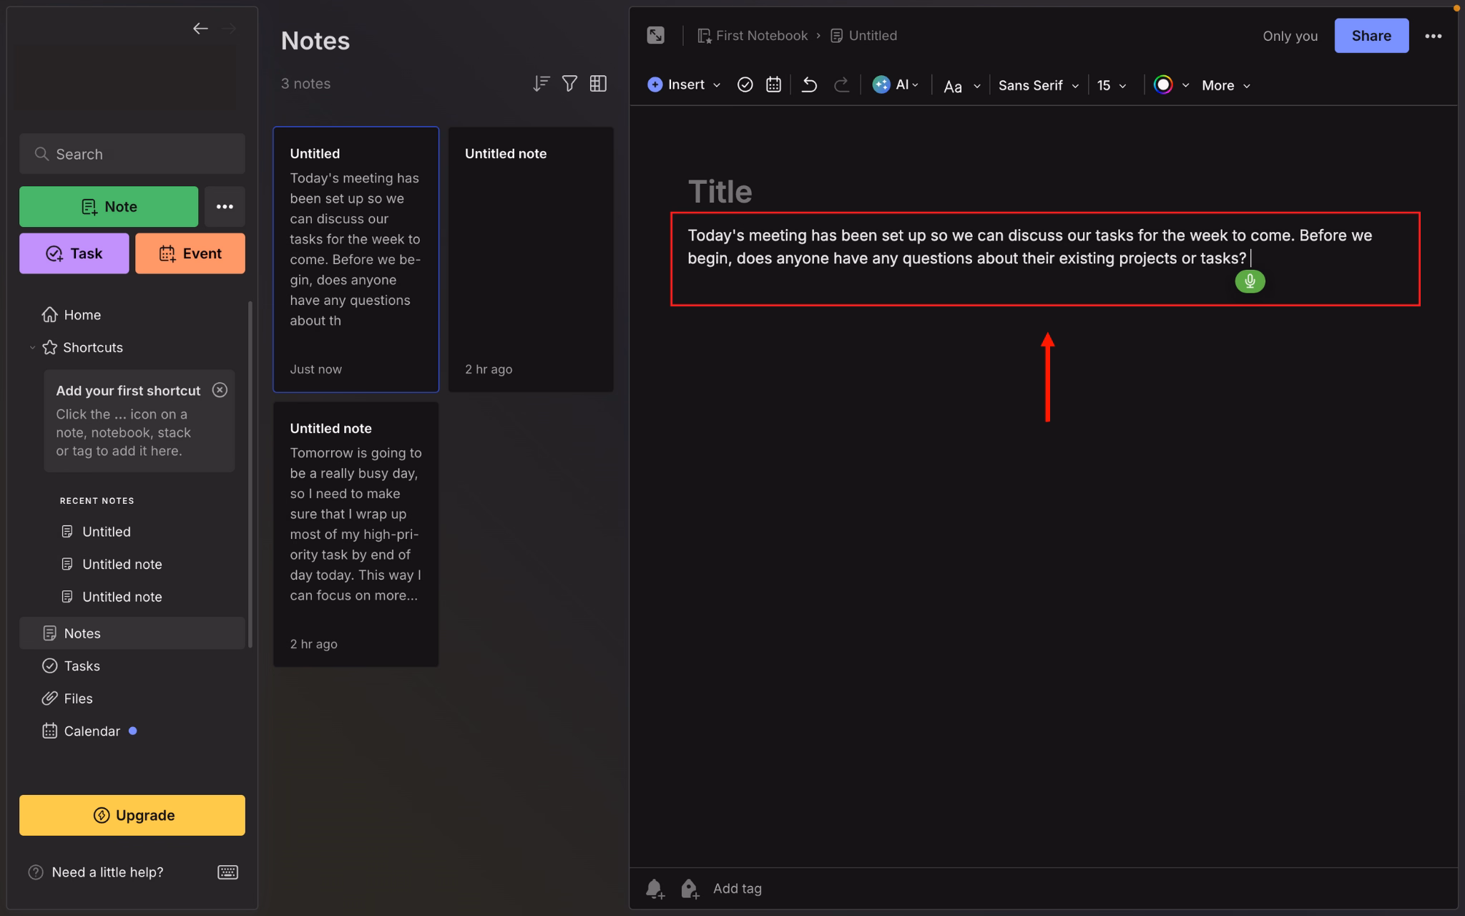Screen dimensions: 1465x916
Task: Click the Search field in the sidebar
Action: 132,153
